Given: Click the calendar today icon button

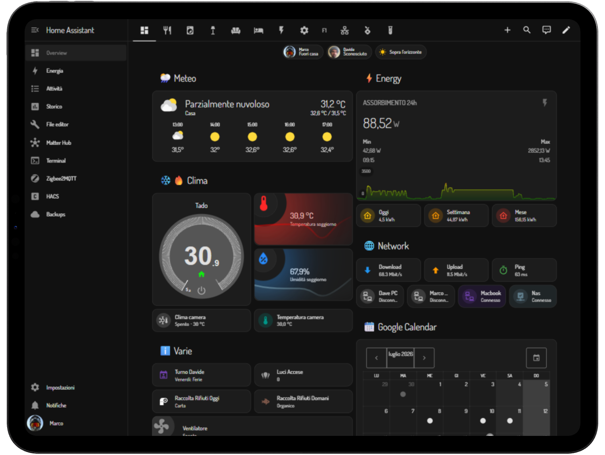Looking at the screenshot, I should point(536,358).
